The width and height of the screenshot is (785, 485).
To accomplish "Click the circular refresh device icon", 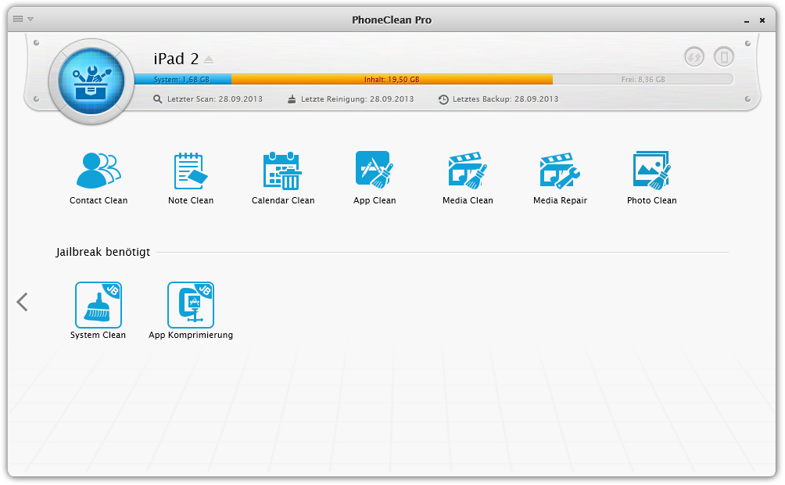I will [694, 56].
